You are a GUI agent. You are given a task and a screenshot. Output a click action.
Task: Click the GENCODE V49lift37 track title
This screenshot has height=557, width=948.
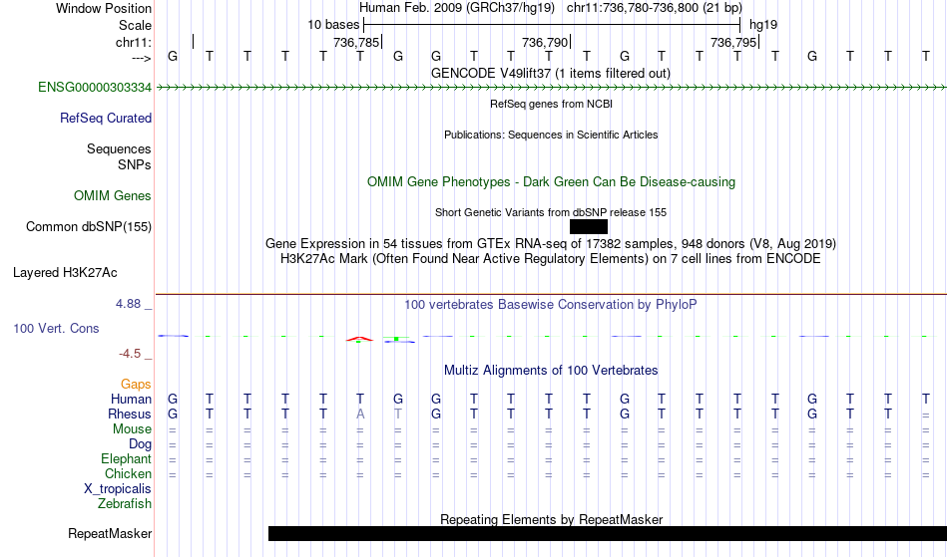click(550, 73)
